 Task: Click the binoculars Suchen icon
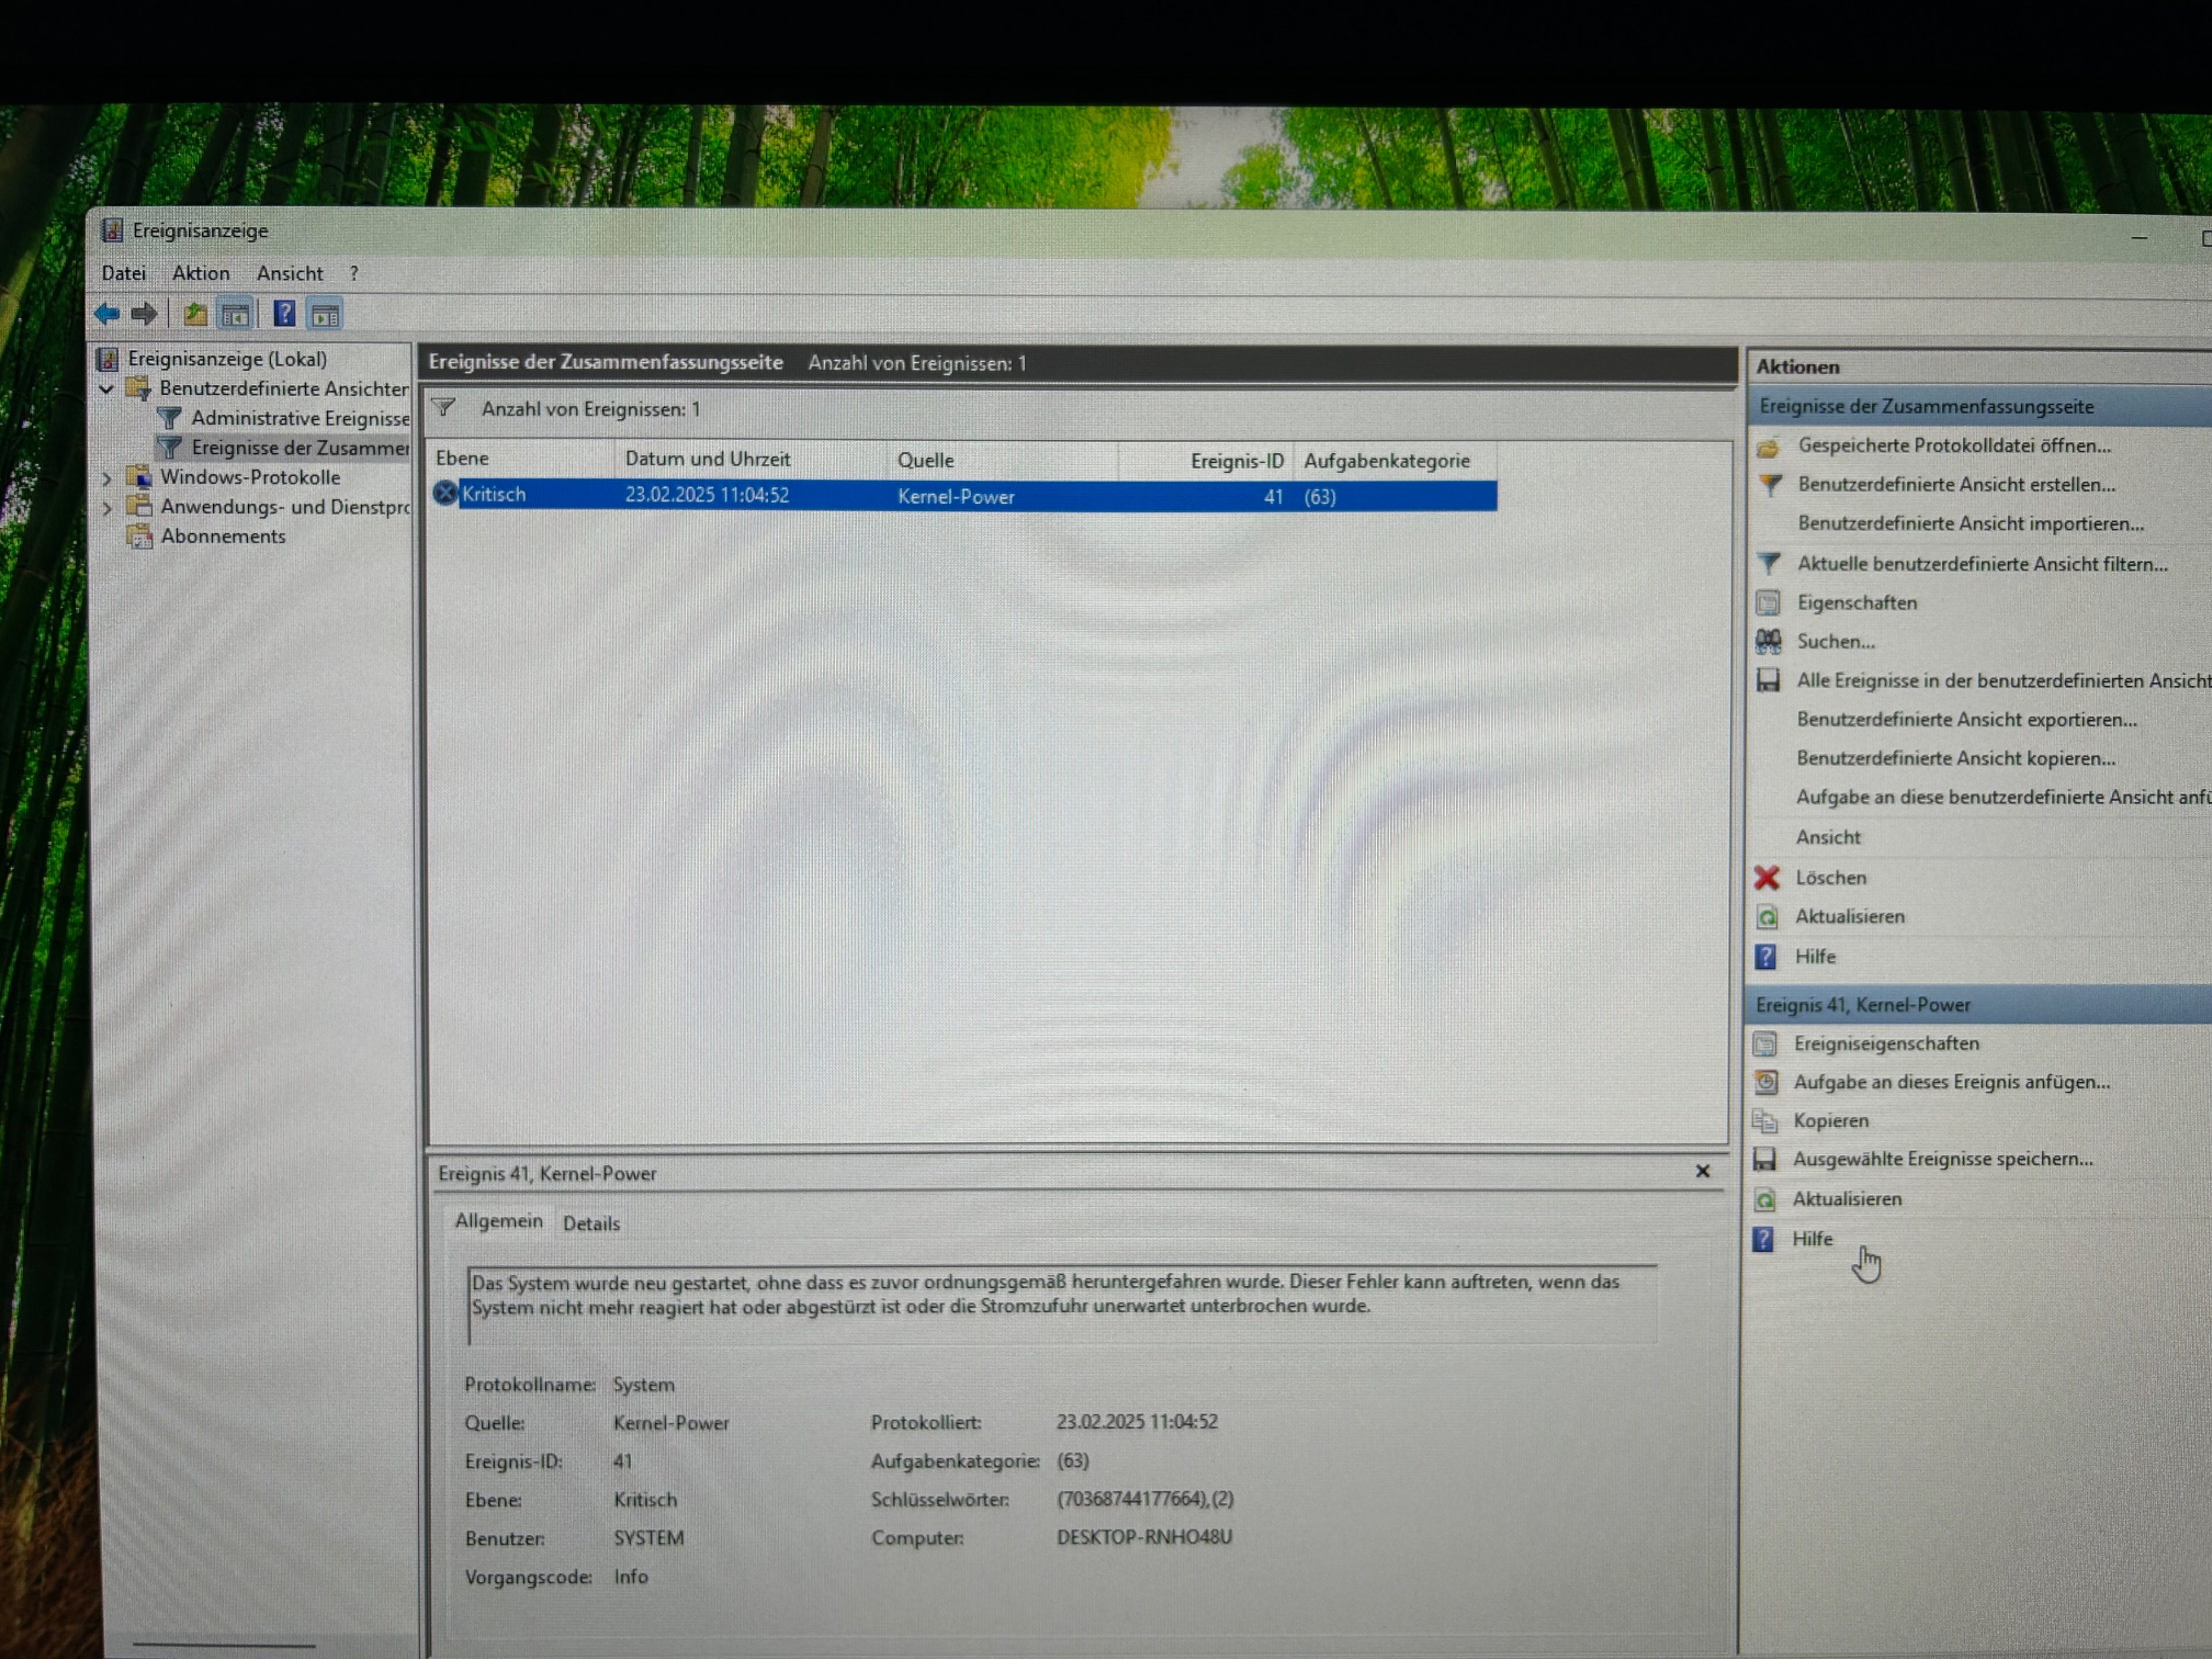pos(1768,641)
